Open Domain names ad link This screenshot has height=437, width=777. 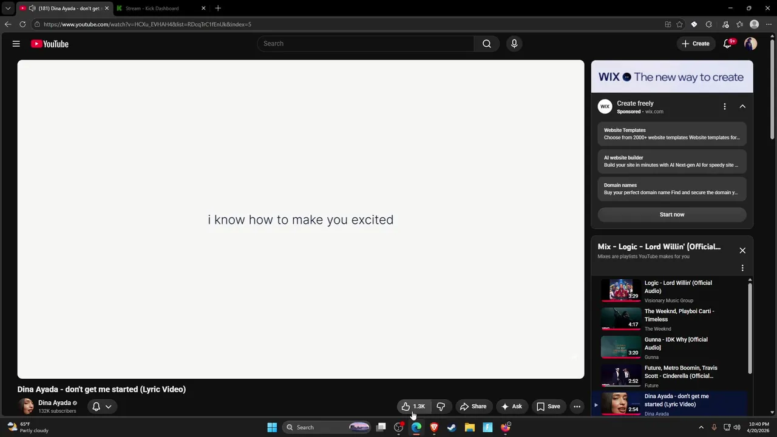[672, 189]
